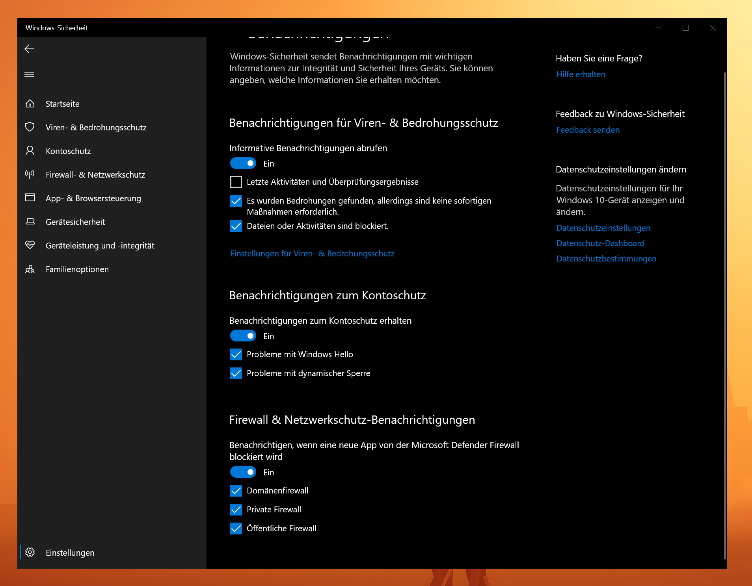This screenshot has height=586, width=752.
Task: Open Einstellungen für Viren- & Bedrohungsschutz link
Action: pyautogui.click(x=312, y=254)
